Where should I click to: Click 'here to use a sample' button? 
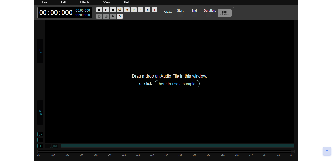click(x=177, y=83)
